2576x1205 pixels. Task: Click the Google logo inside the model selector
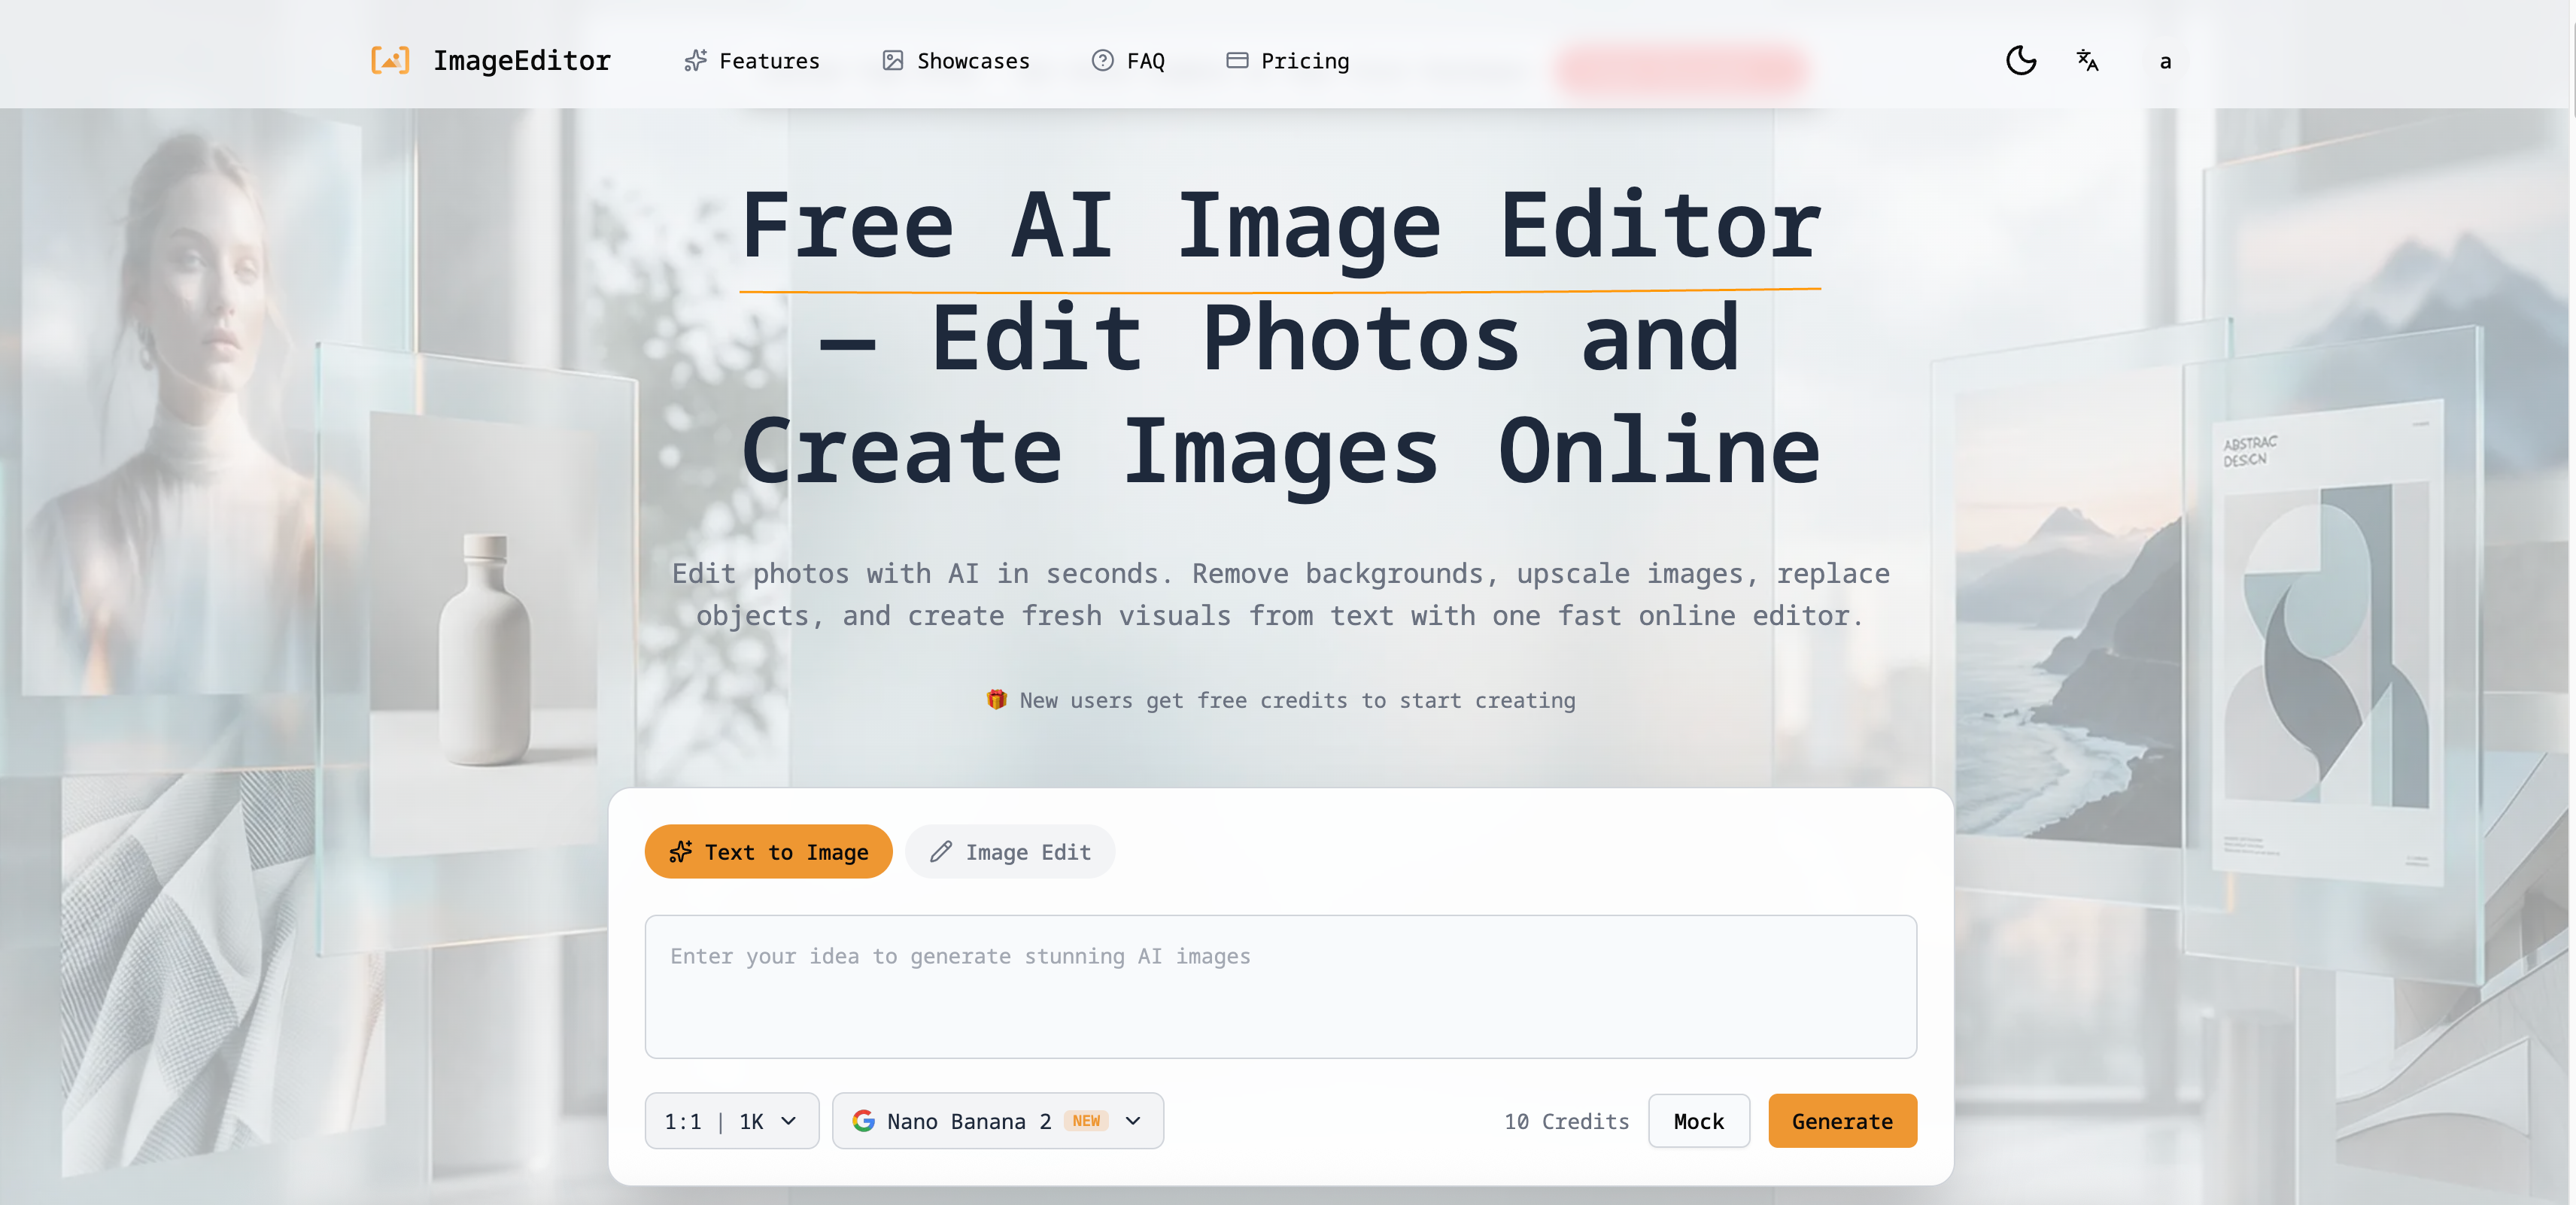tap(864, 1121)
